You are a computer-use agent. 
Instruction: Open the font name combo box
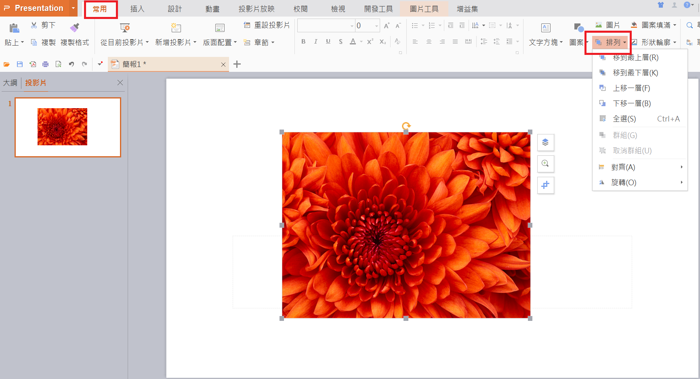326,25
